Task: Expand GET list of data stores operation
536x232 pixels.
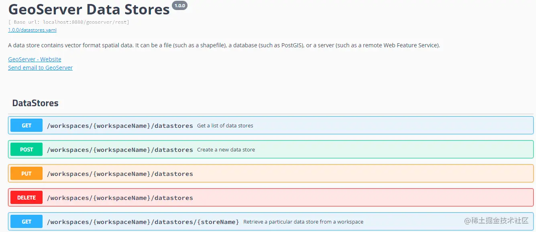Action: [x=271, y=125]
